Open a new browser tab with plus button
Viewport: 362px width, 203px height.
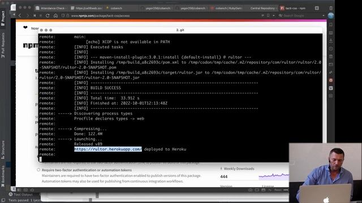tap(317, 8)
